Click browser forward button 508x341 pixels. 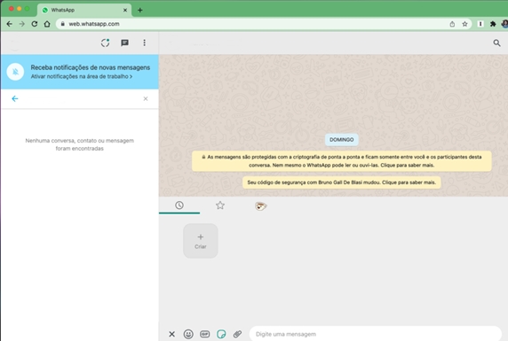21,24
